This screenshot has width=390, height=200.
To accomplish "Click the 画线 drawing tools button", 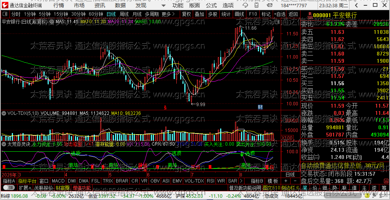I will 239,14.
